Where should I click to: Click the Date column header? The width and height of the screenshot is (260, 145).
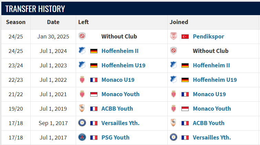[53, 22]
